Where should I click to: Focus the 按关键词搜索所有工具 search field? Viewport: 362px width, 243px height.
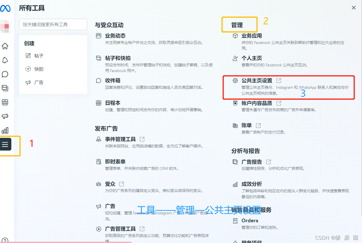click(x=53, y=24)
